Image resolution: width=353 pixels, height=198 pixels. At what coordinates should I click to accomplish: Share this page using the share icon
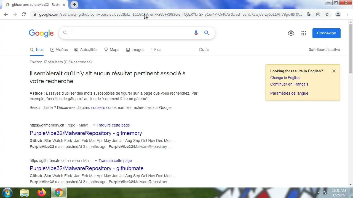point(318,14)
